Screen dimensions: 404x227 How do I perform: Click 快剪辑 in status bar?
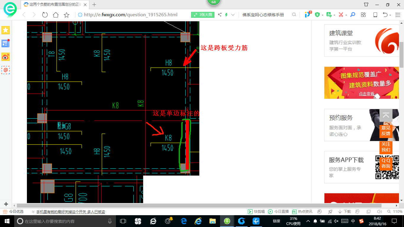256,212
